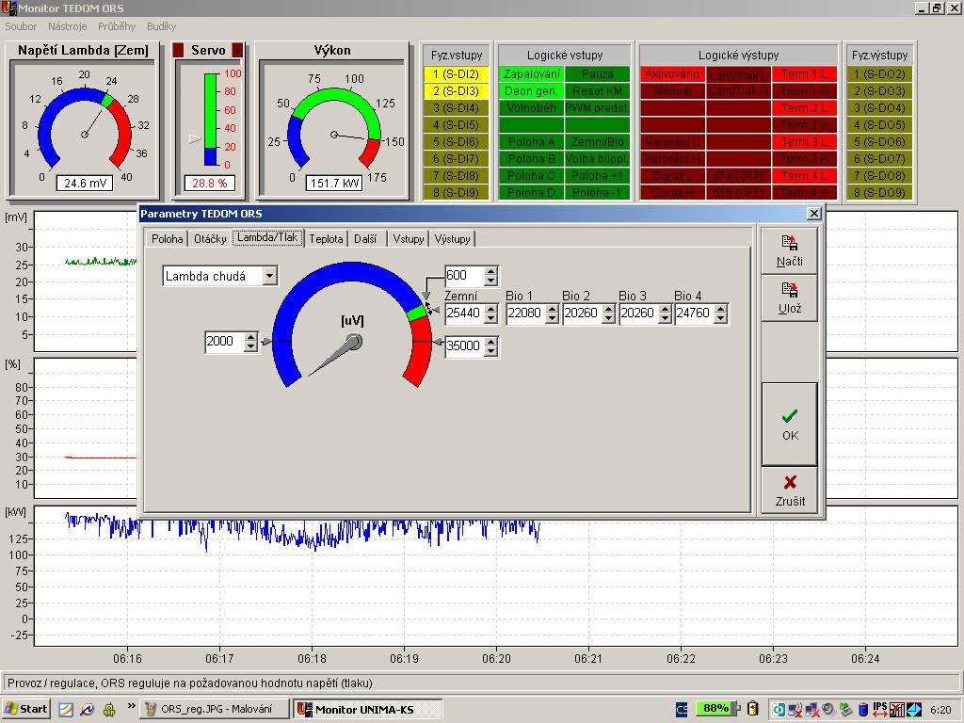Click the first quick launch icon beside Start
The height and width of the screenshot is (723, 964).
(66, 709)
